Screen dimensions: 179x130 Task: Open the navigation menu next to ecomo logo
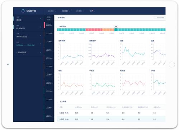pyautogui.click(x=52, y=11)
